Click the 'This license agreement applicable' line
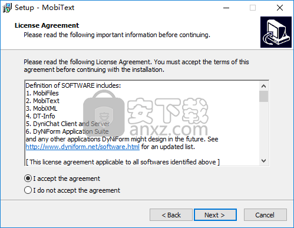 click(x=123, y=162)
